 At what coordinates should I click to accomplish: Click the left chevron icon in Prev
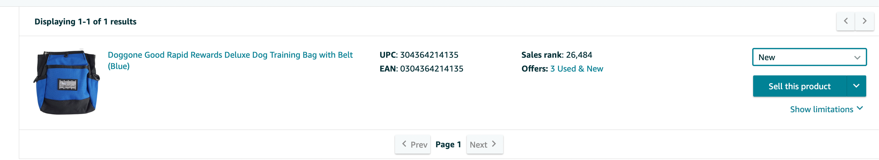pos(404,144)
